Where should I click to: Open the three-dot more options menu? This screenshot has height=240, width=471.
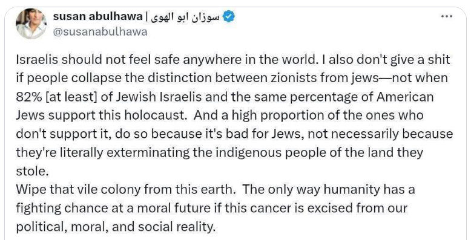point(446,16)
